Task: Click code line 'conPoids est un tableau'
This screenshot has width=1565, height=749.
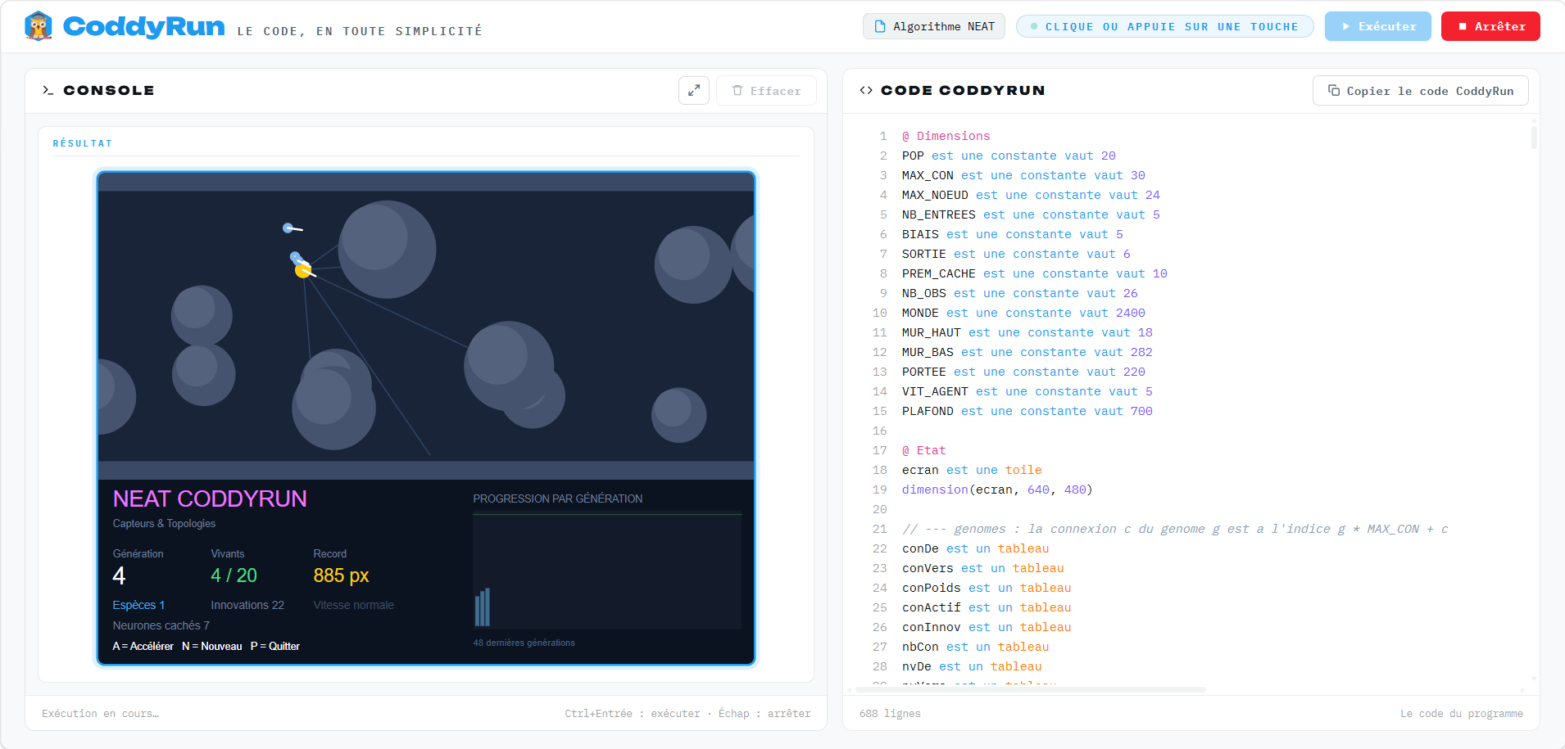Action: click(x=987, y=588)
